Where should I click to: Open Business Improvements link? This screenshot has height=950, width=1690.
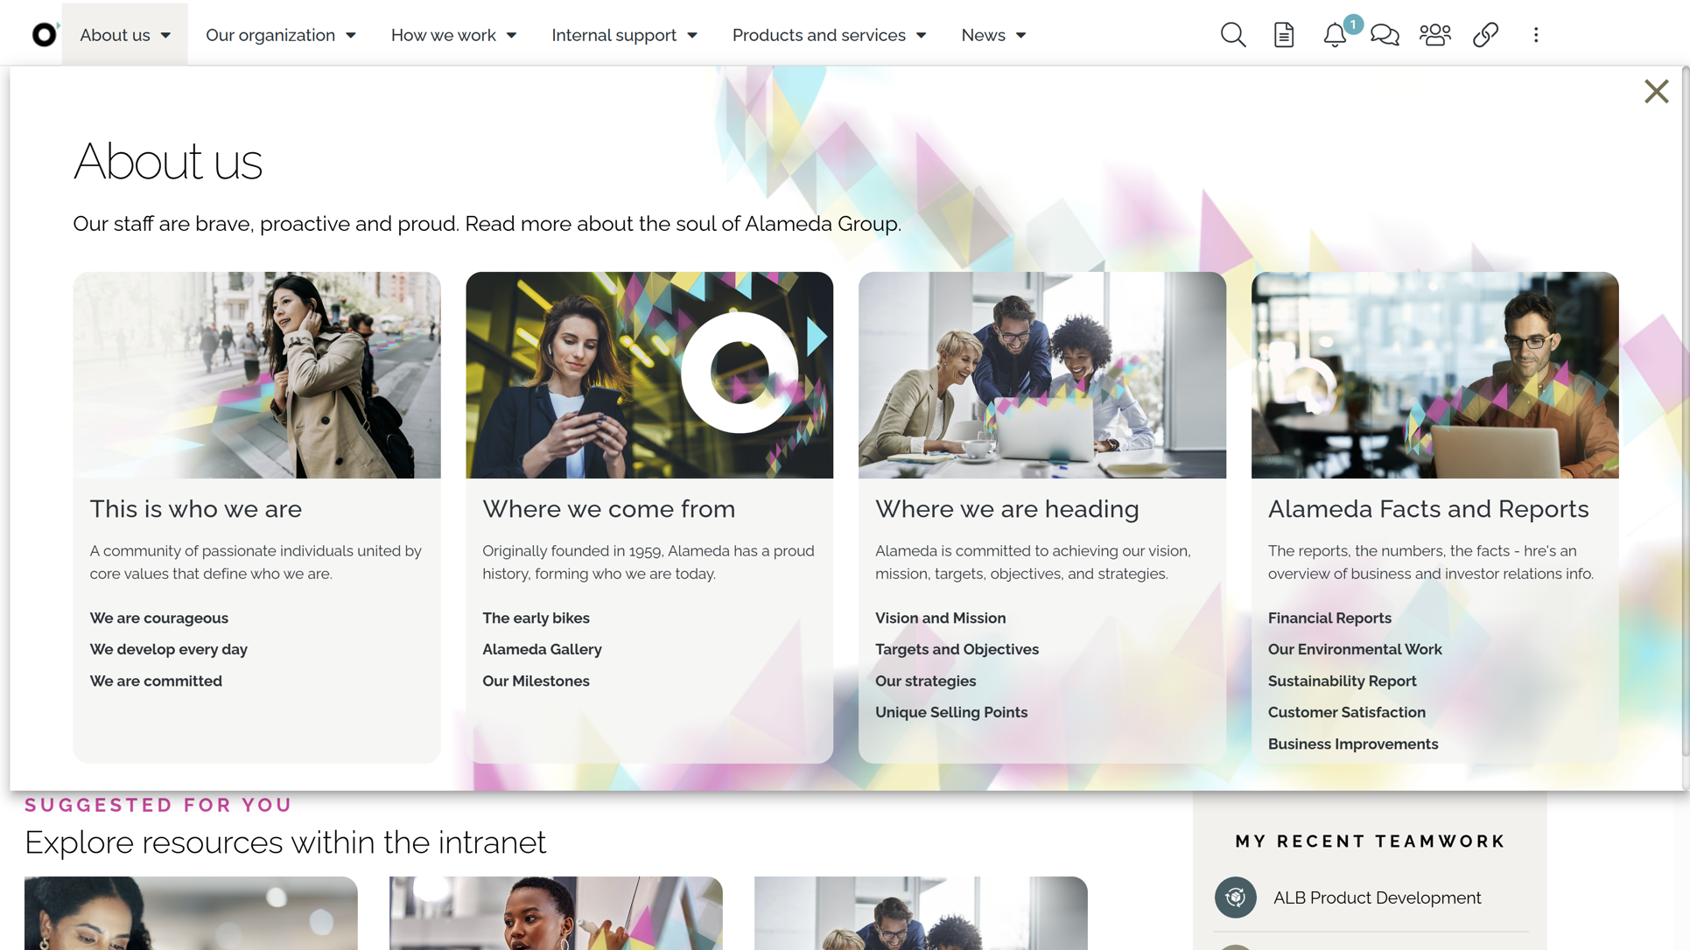click(1353, 744)
